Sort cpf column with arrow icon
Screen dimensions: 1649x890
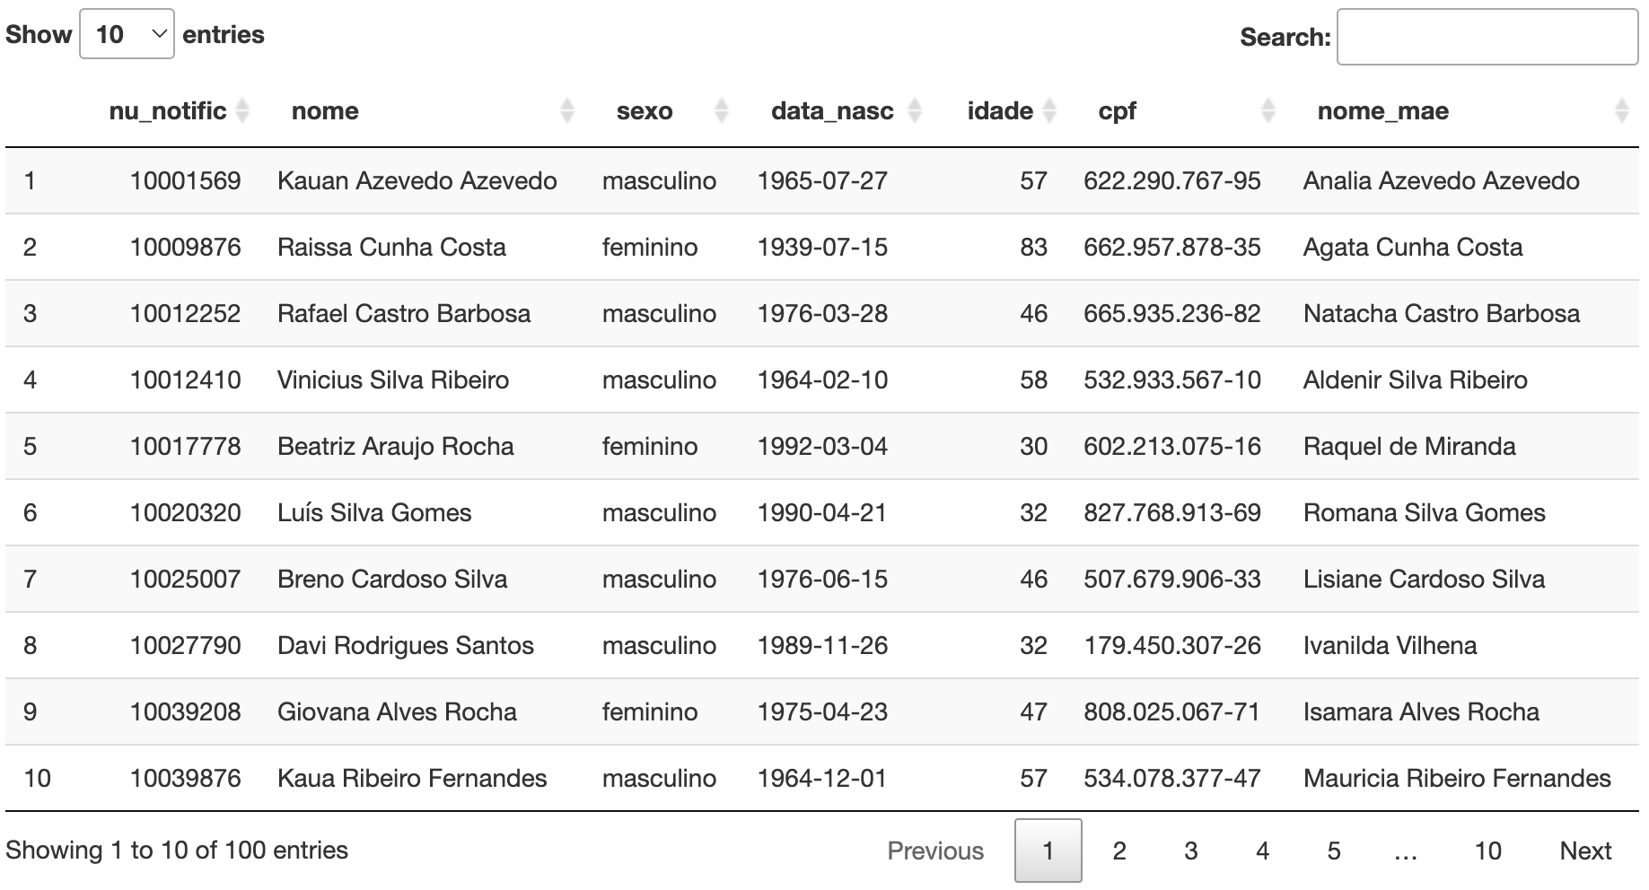coord(1267,110)
